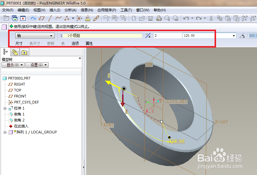
Task: Switch to the favorites tab icon
Action: [25, 52]
